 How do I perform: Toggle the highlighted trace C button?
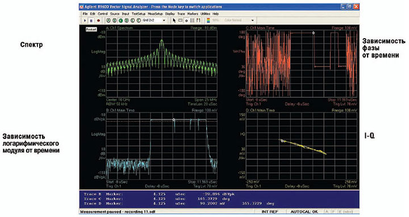(121, 20)
